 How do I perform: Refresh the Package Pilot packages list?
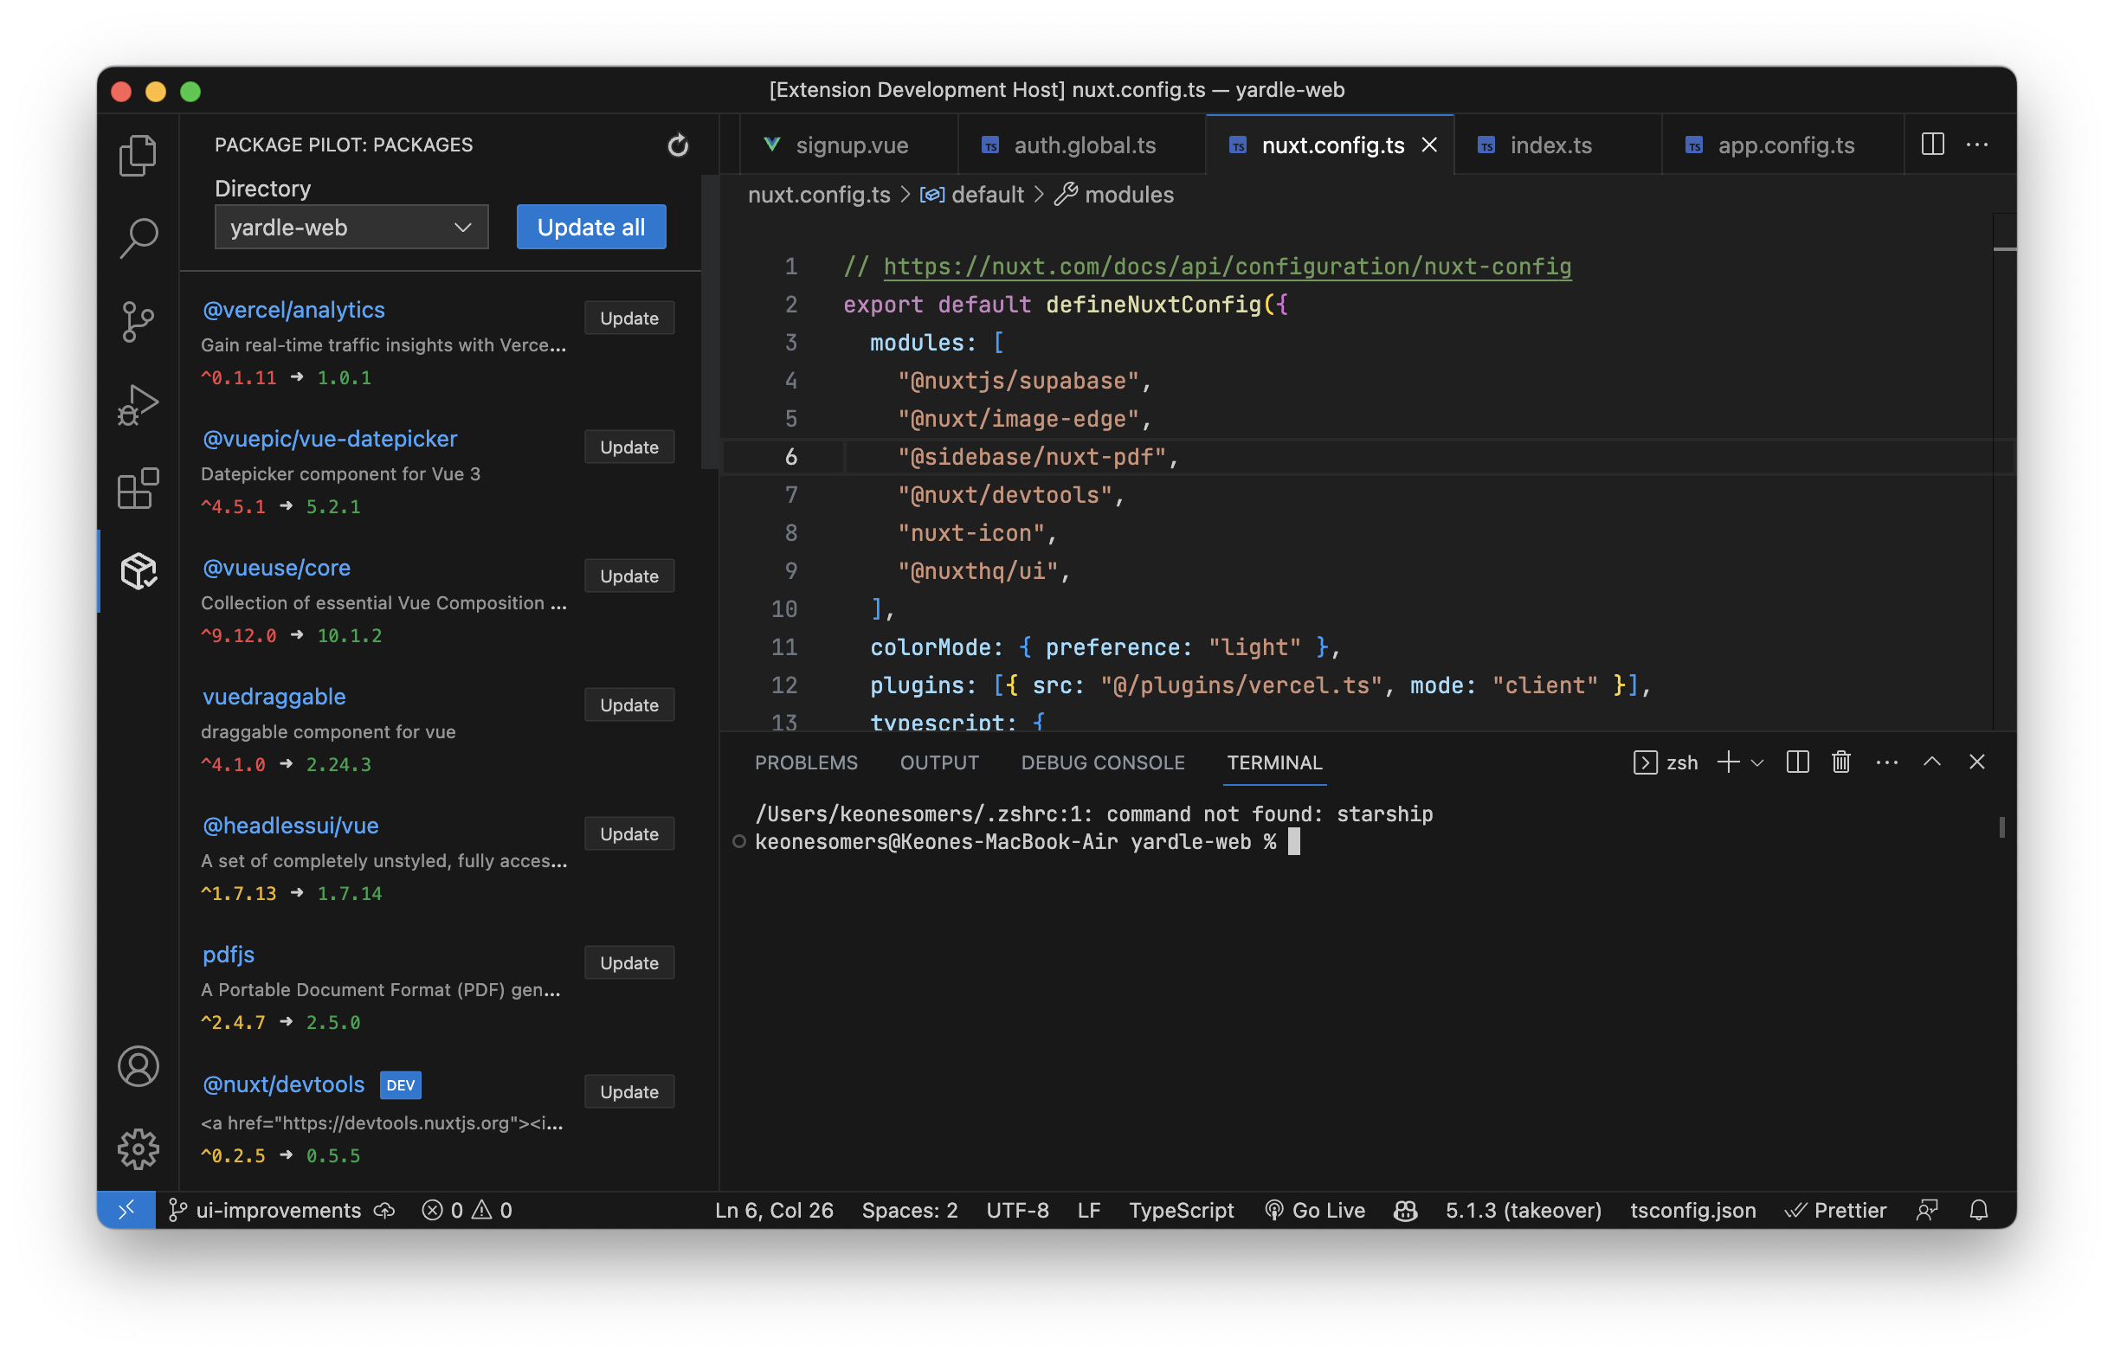[x=678, y=145]
